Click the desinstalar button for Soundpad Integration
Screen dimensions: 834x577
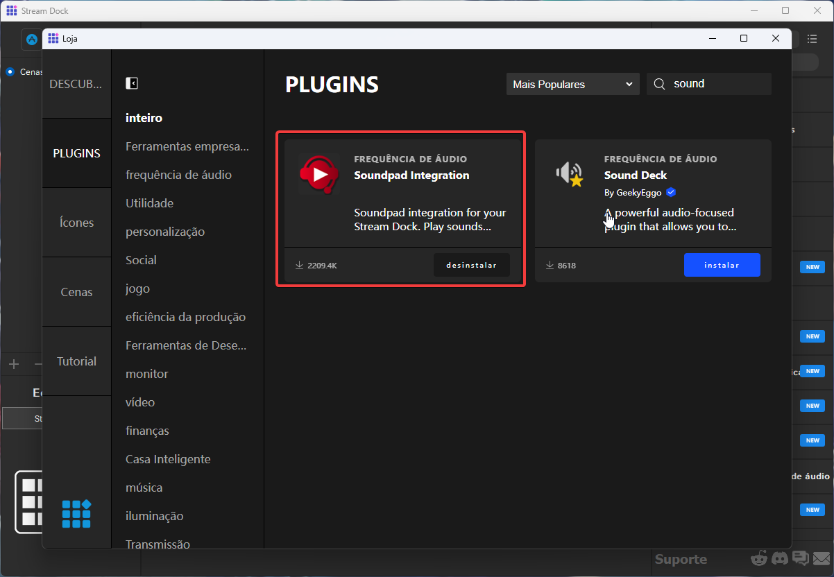coord(472,265)
